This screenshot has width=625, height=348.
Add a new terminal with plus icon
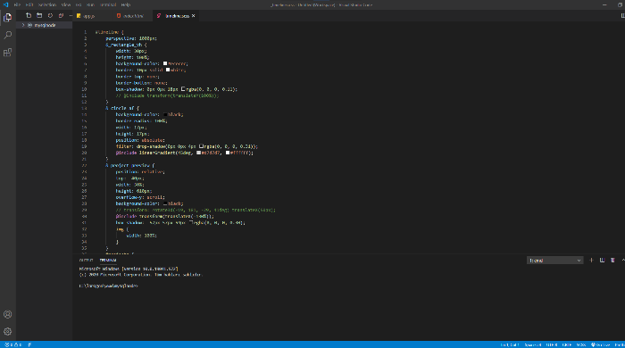(x=591, y=260)
